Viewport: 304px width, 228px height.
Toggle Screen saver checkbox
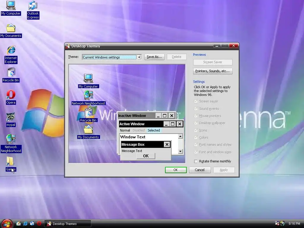196,101
